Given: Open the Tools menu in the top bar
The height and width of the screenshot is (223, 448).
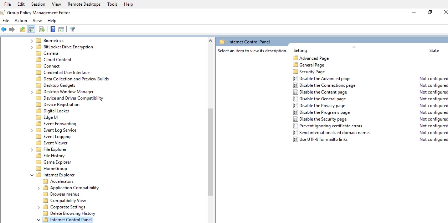Looking at the screenshot, I should pyautogui.click(x=112, y=4).
